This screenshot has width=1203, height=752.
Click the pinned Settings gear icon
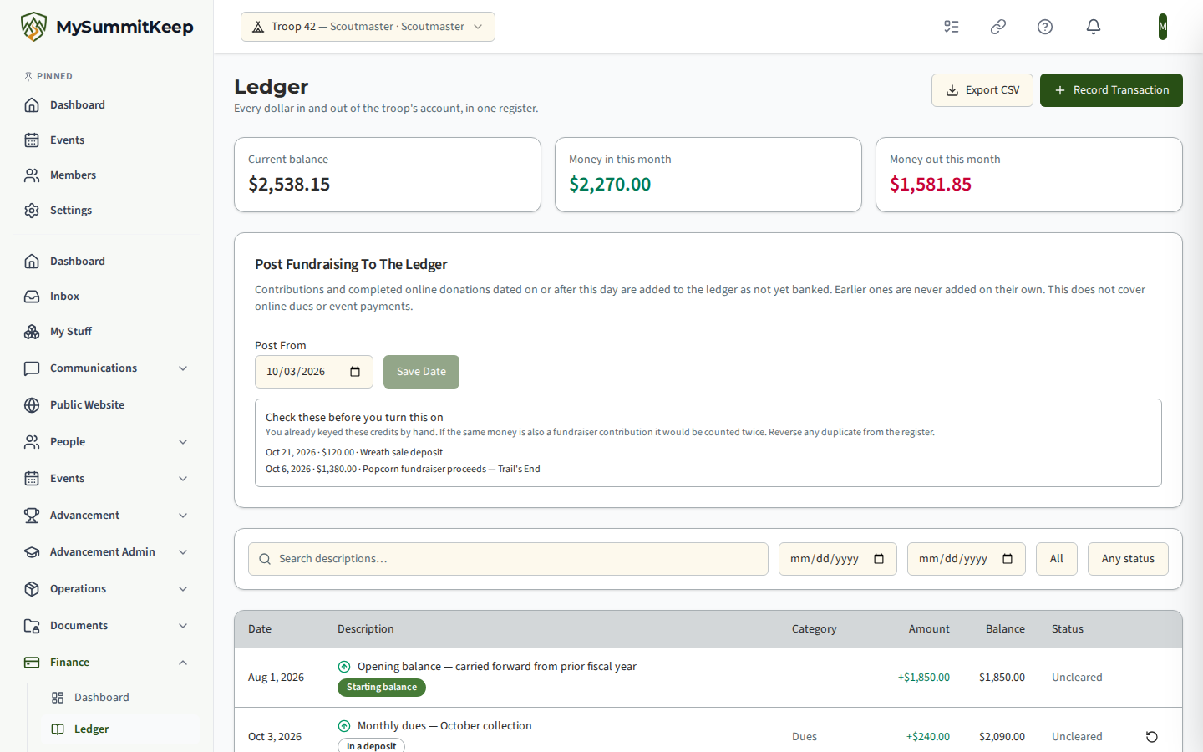32,211
